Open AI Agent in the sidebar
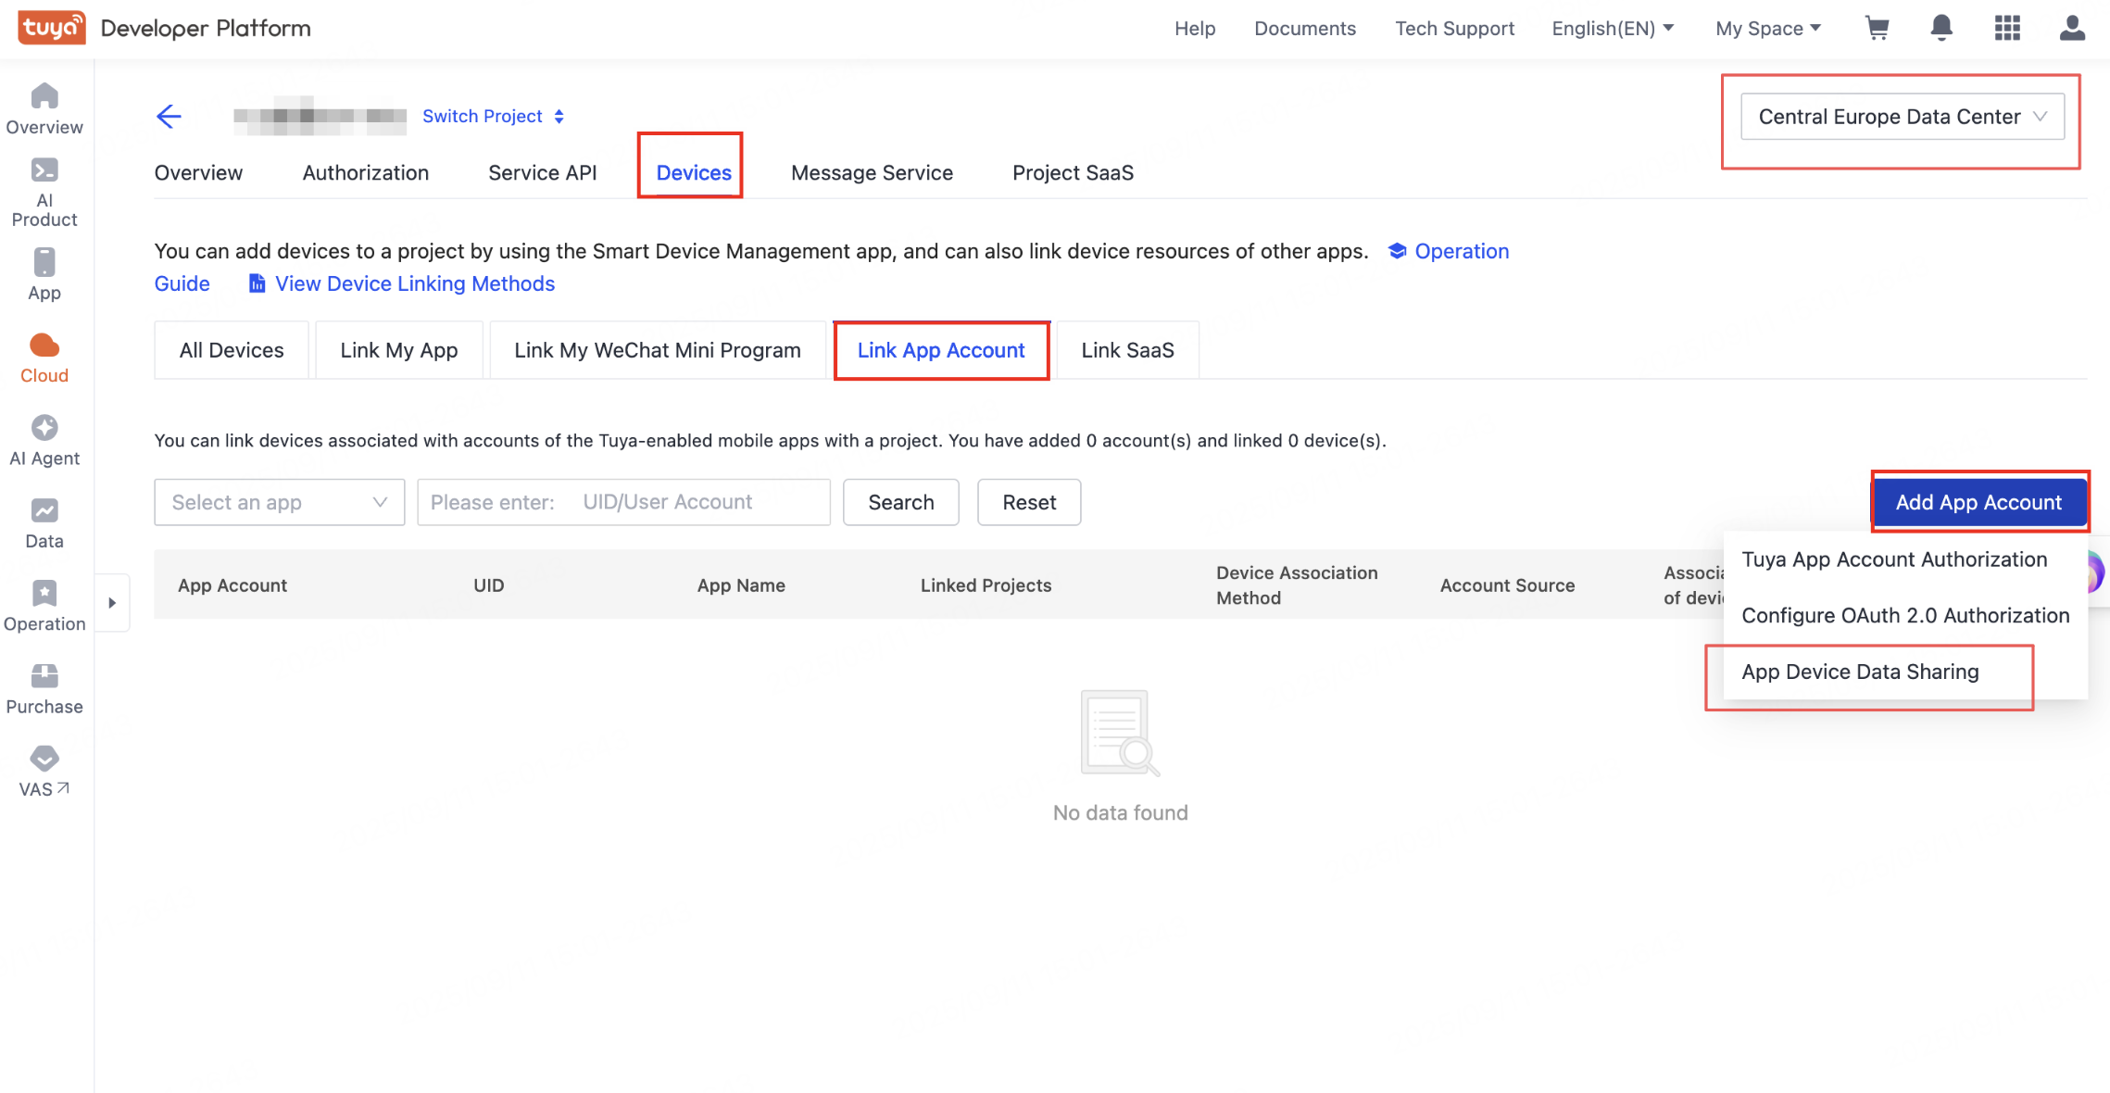This screenshot has height=1093, width=2110. (44, 441)
